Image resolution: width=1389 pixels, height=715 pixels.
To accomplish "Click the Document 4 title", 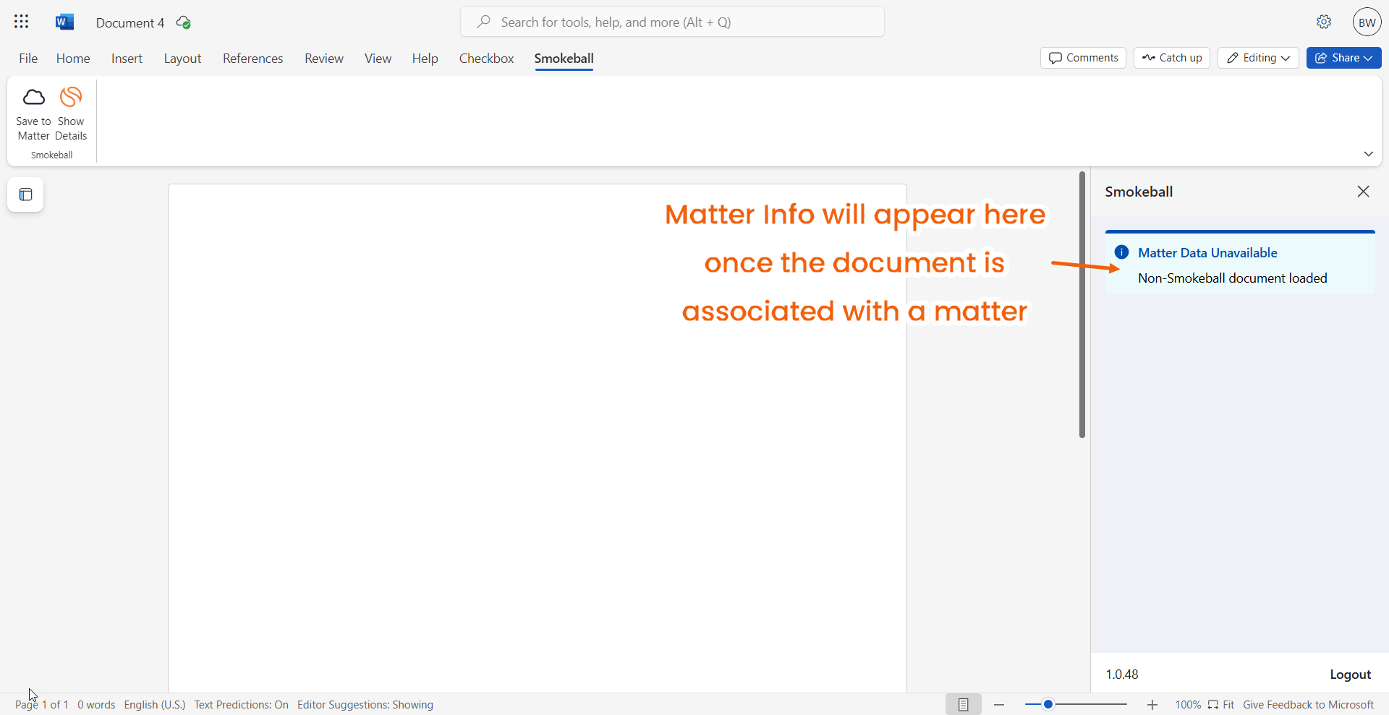I will point(129,23).
